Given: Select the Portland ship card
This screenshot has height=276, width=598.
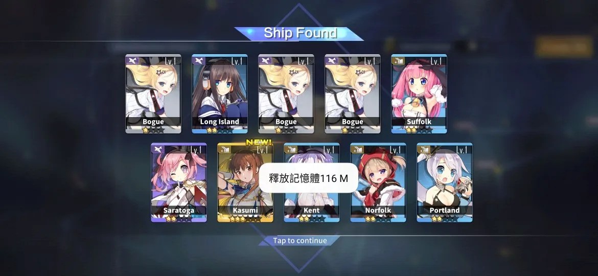Looking at the screenshot, I should coord(445,182).
